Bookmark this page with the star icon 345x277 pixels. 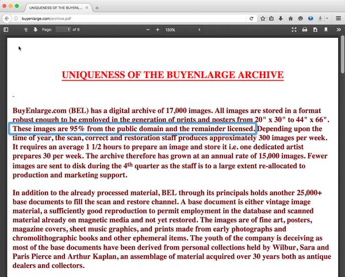pyautogui.click(x=263, y=18)
